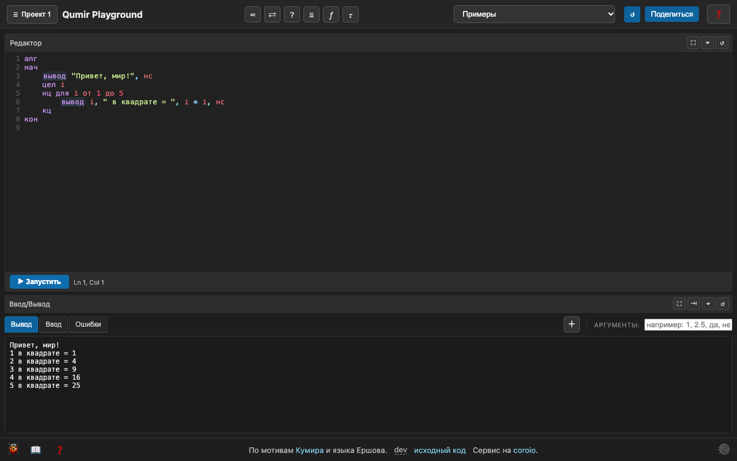737x461 pixels.
Task: Open the Примеры examples dropdown
Action: [x=534, y=14]
